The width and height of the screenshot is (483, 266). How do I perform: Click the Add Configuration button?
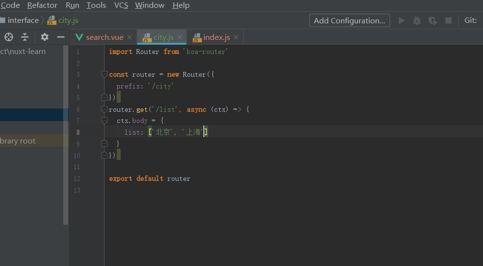point(349,20)
